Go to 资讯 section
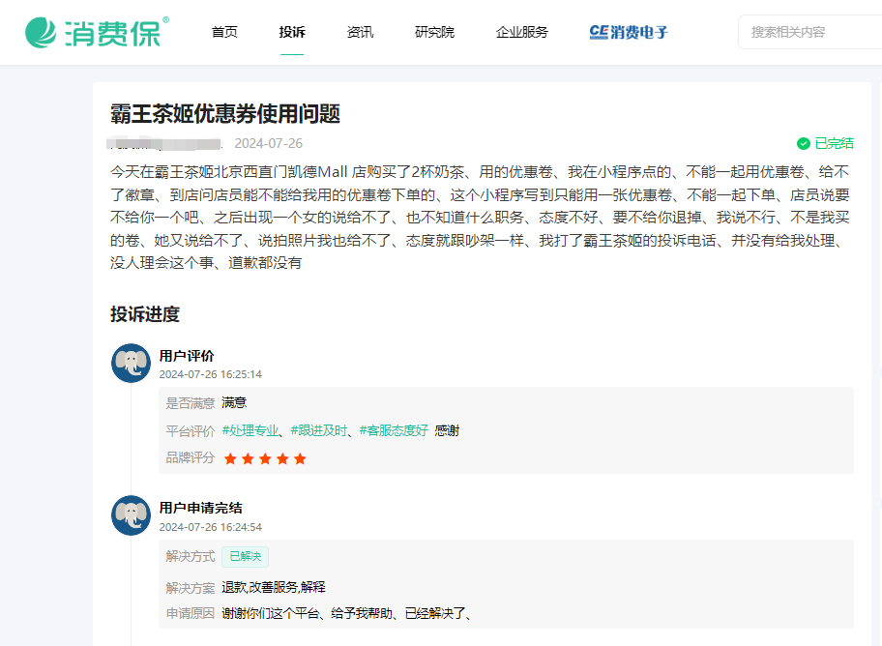This screenshot has height=646, width=882. pos(360,32)
